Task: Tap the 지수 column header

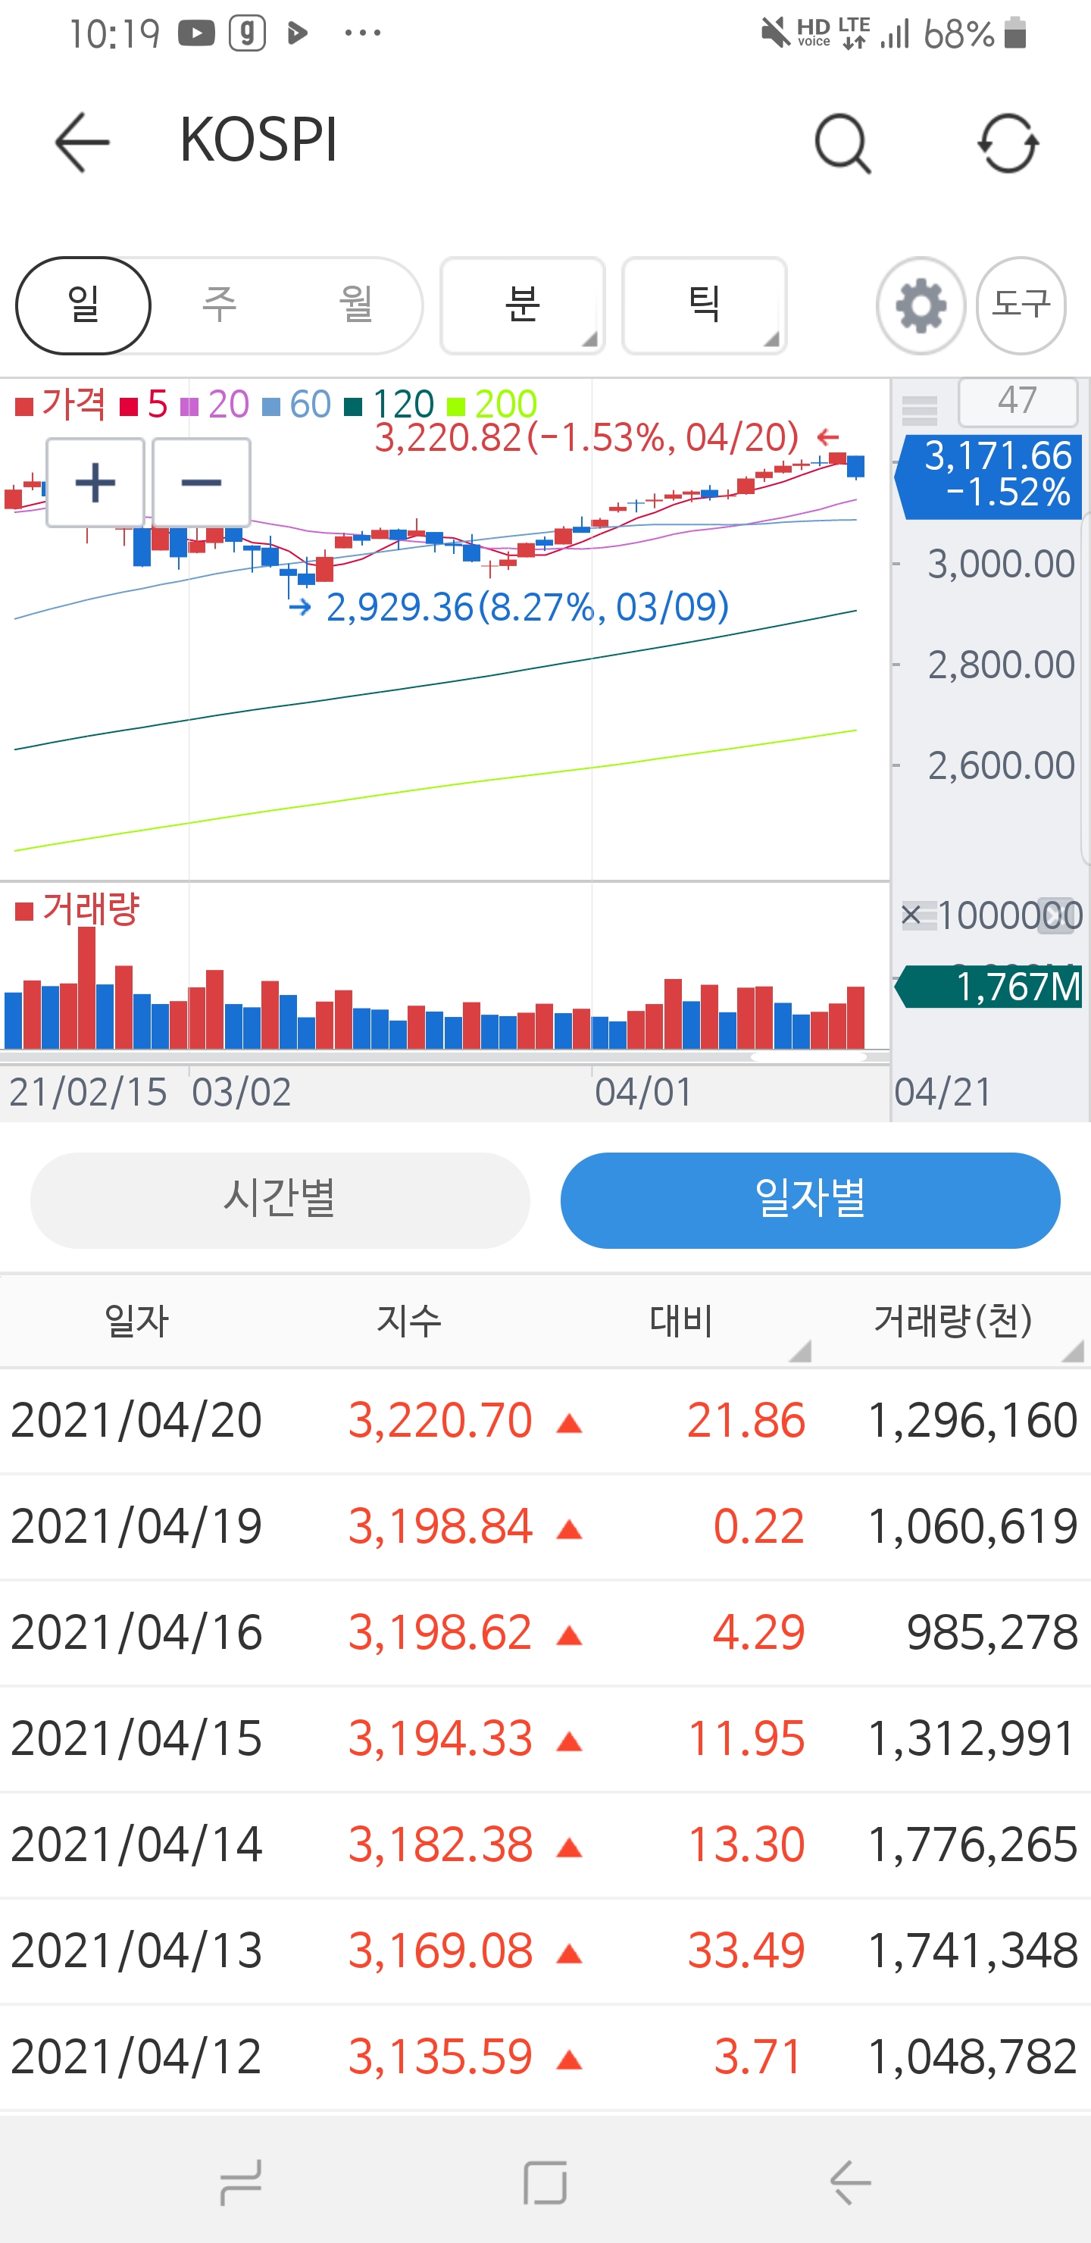Action: click(409, 1322)
